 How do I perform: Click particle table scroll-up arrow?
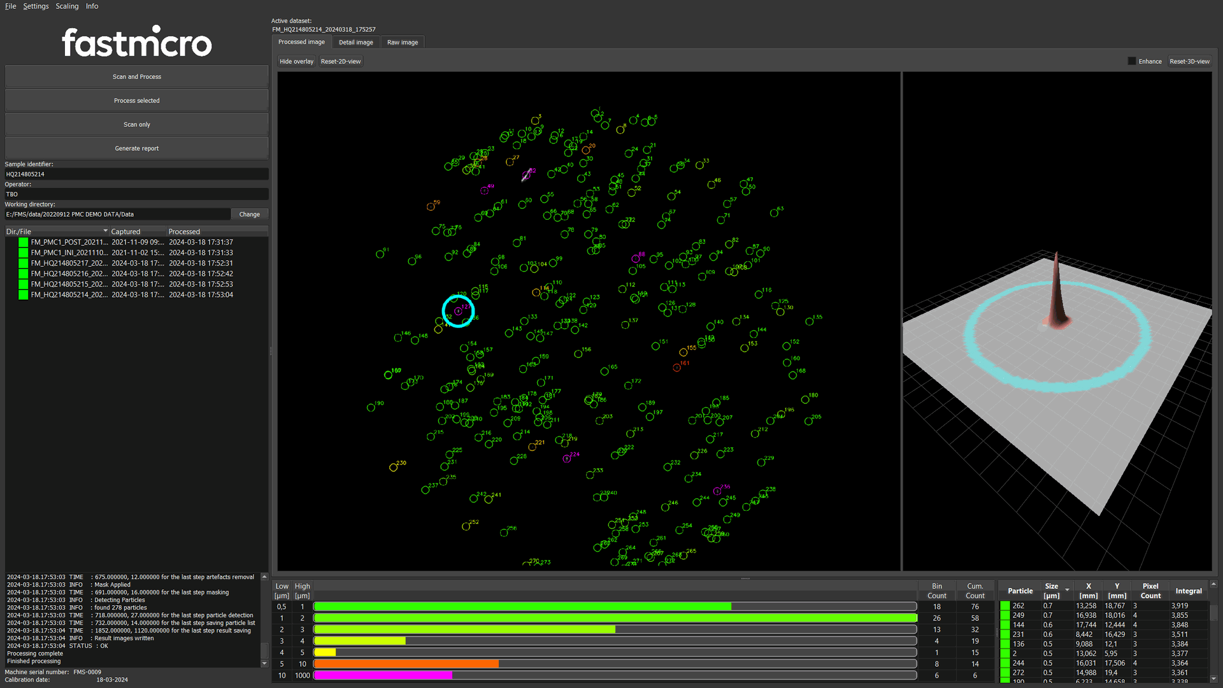click(x=1213, y=584)
